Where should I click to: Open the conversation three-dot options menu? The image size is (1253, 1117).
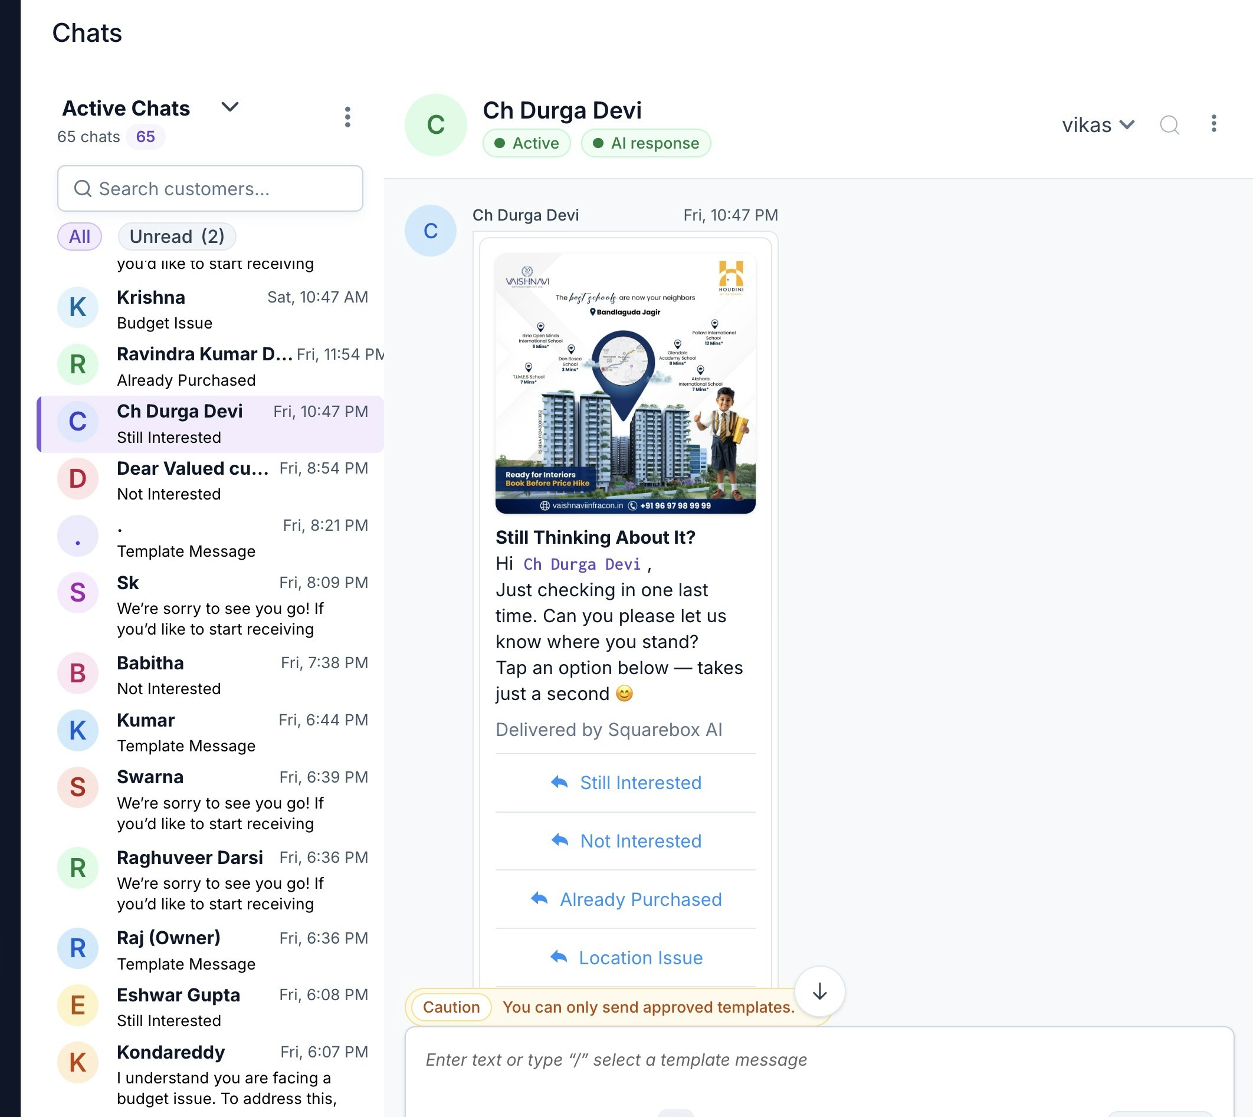(1213, 124)
